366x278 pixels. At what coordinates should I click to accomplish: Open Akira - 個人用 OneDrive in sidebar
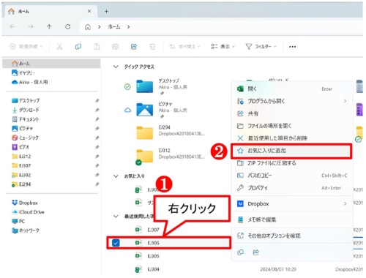click(x=30, y=82)
